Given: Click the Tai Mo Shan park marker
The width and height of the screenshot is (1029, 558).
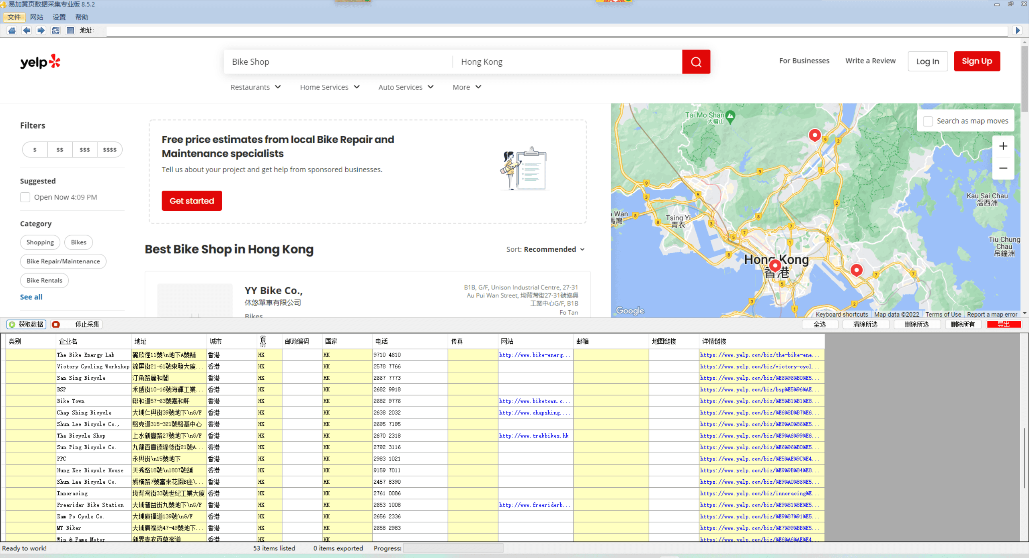Looking at the screenshot, I should click(x=730, y=116).
